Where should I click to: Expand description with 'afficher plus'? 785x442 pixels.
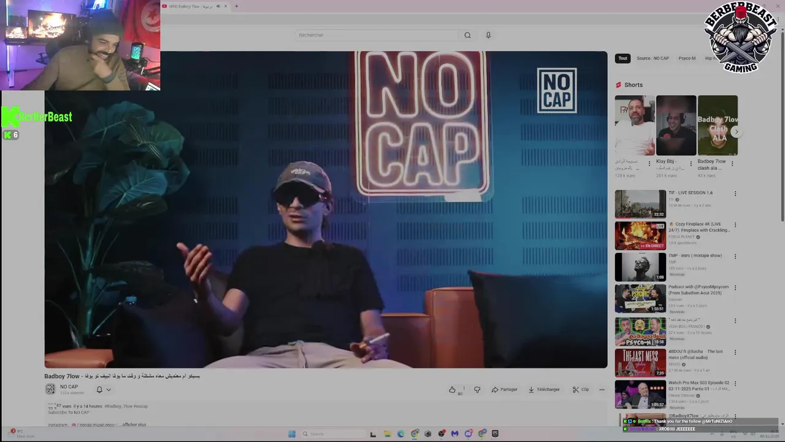tap(134, 424)
